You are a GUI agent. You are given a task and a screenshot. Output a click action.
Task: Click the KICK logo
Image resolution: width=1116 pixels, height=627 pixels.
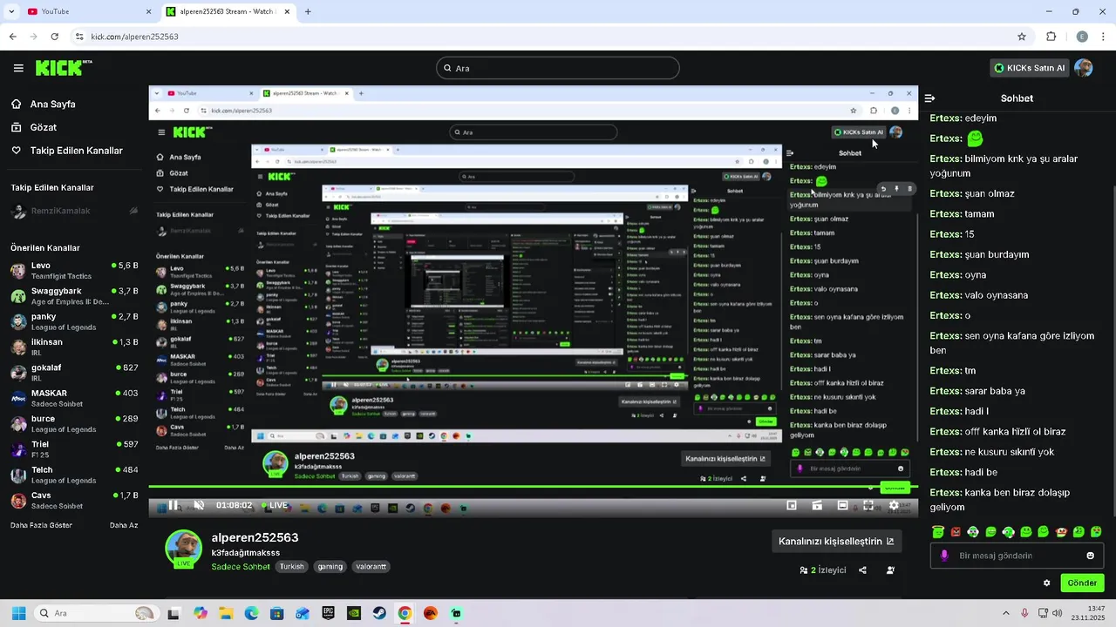(64, 67)
